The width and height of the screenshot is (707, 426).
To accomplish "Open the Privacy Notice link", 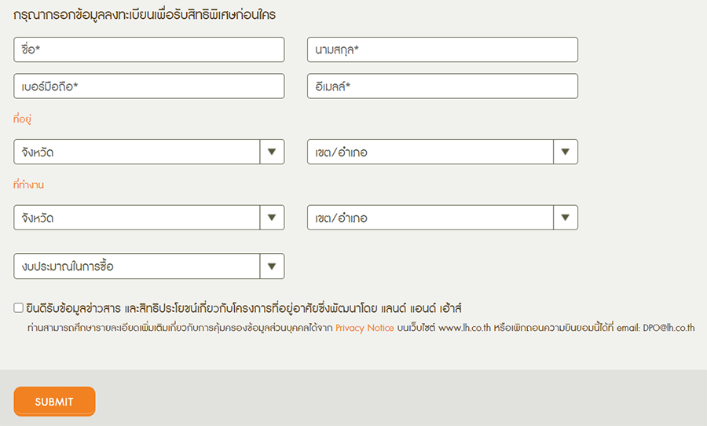I will [364, 328].
